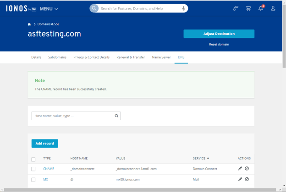Expand the MENU dropdown
The width and height of the screenshot is (286, 192).
[49, 9]
